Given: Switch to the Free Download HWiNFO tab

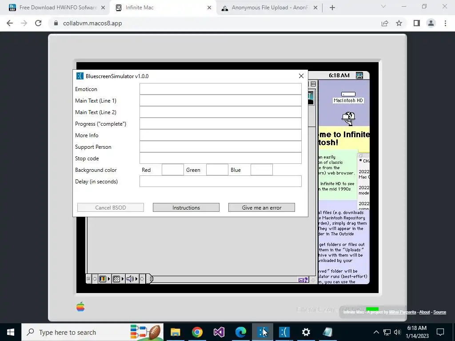Looking at the screenshot, I should [57, 8].
